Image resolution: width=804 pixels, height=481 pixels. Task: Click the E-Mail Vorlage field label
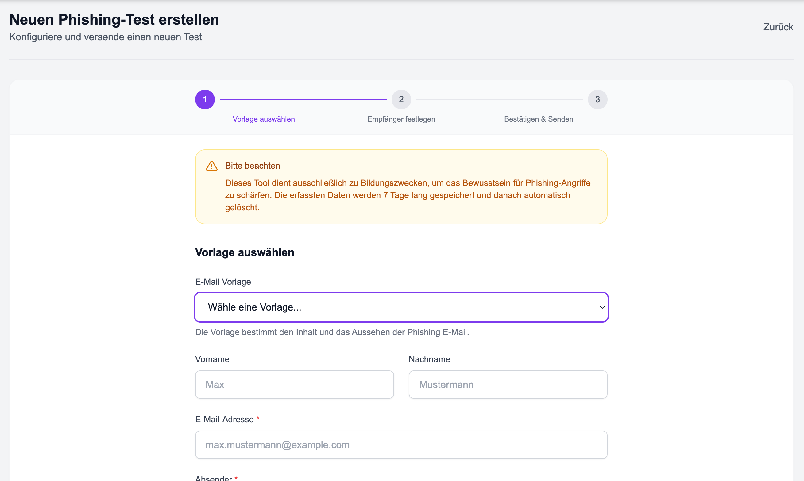[x=223, y=282]
